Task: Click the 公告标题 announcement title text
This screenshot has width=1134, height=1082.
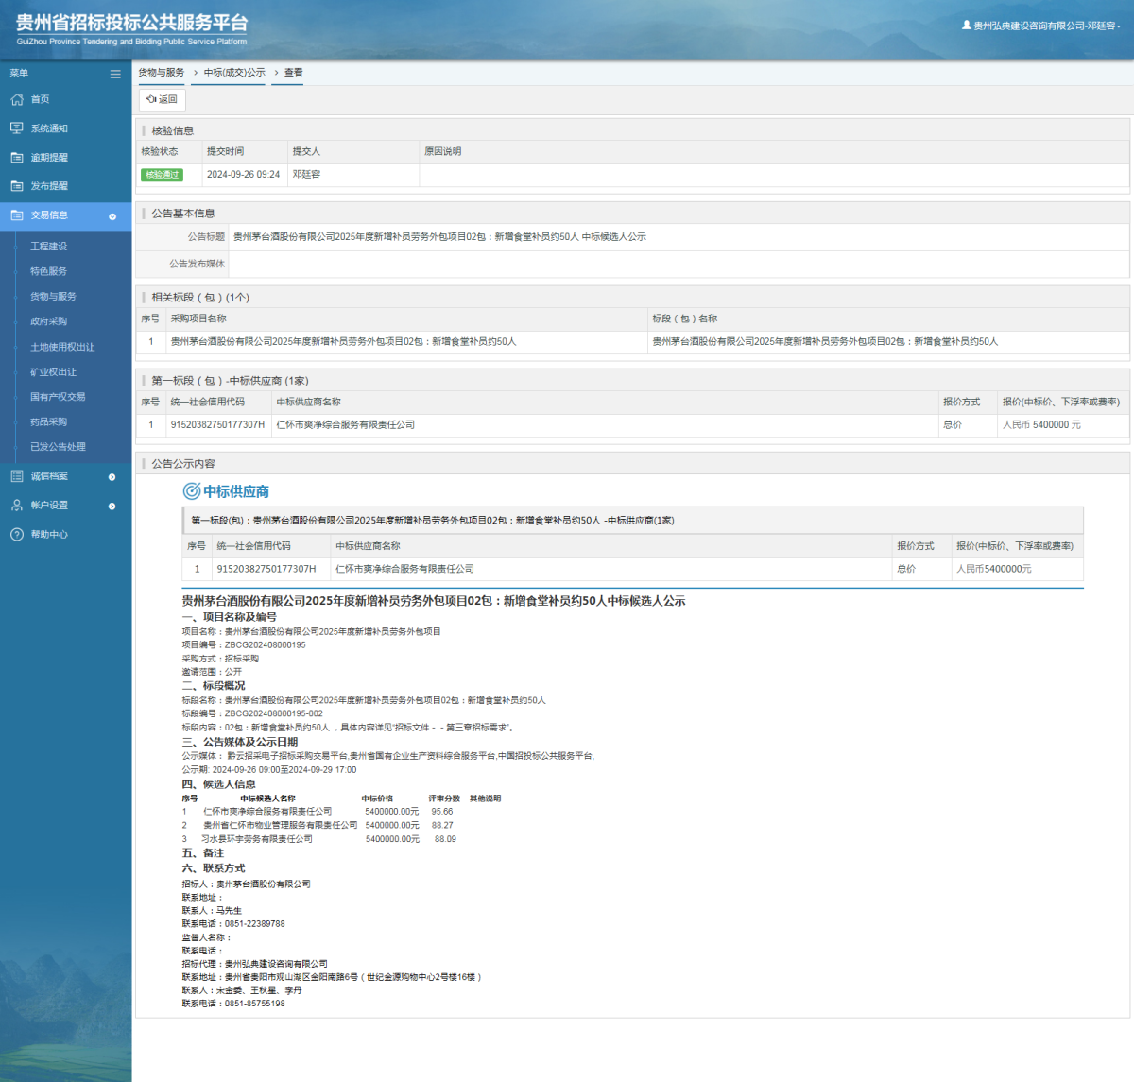Action: tap(439, 237)
